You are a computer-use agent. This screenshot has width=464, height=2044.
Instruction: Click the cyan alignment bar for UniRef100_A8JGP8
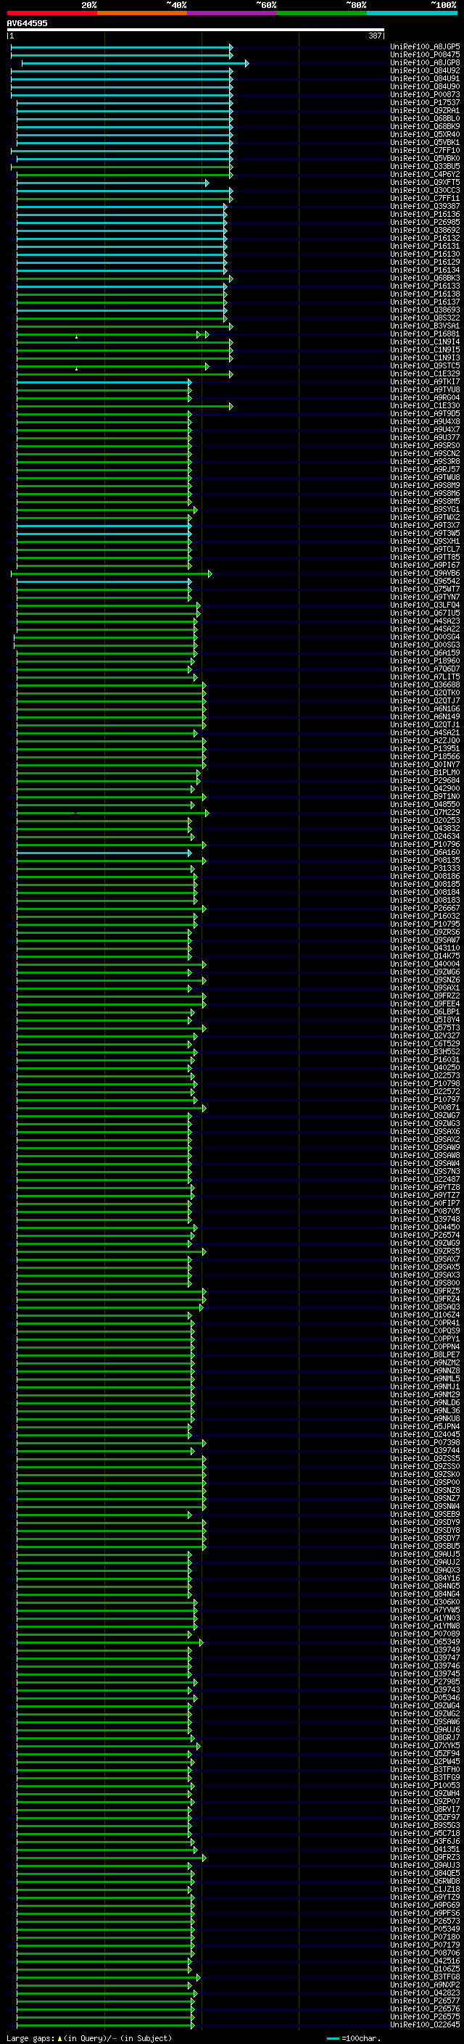tap(134, 64)
